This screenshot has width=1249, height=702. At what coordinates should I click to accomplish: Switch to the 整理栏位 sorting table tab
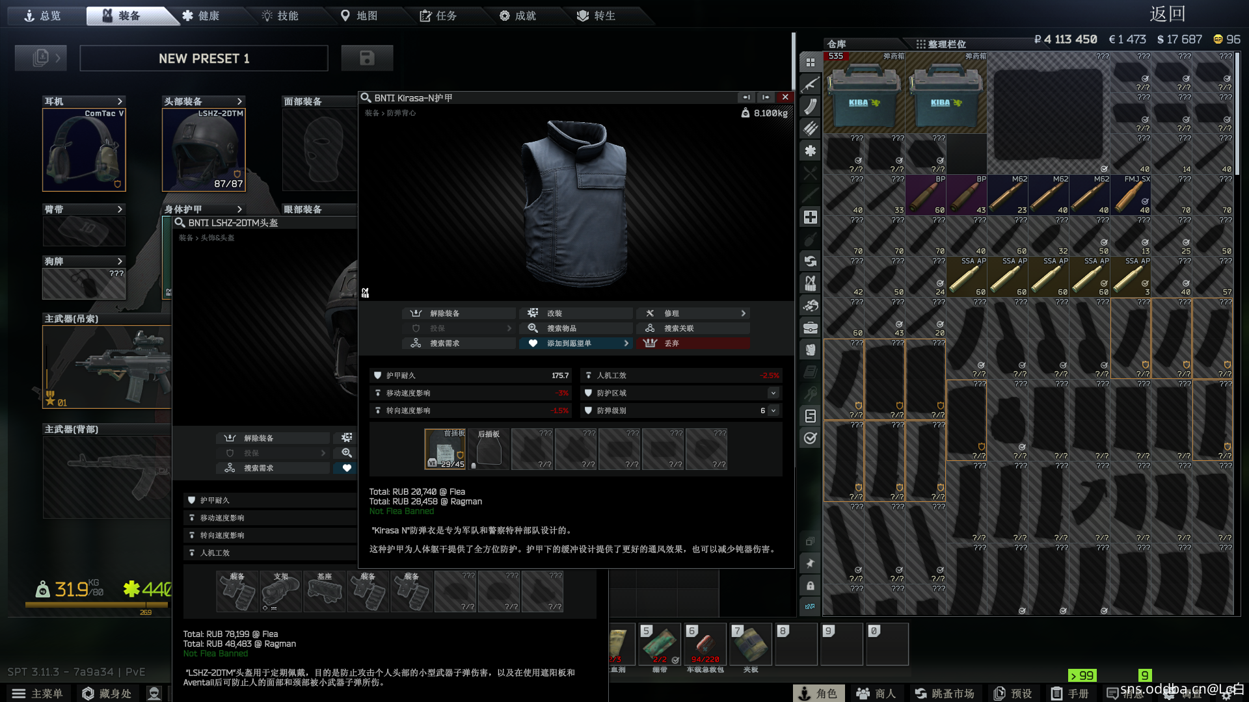[x=941, y=44]
